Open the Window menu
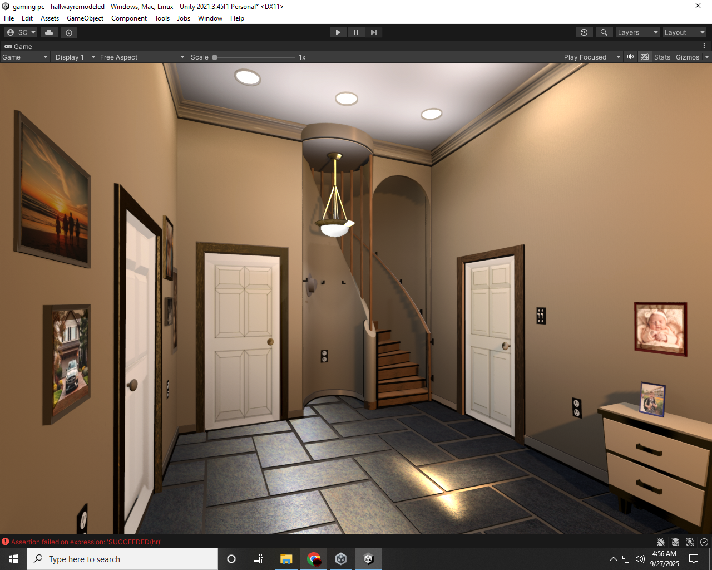The image size is (712, 570). [x=210, y=18]
